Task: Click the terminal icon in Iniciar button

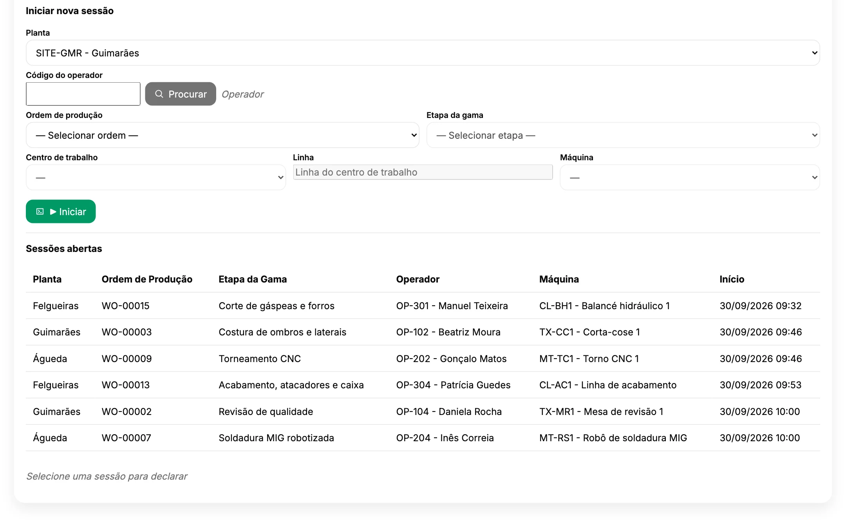Action: coord(40,212)
